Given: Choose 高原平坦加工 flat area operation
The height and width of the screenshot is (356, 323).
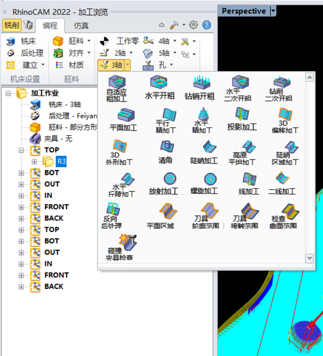Looking at the screenshot, I should coord(242,152).
